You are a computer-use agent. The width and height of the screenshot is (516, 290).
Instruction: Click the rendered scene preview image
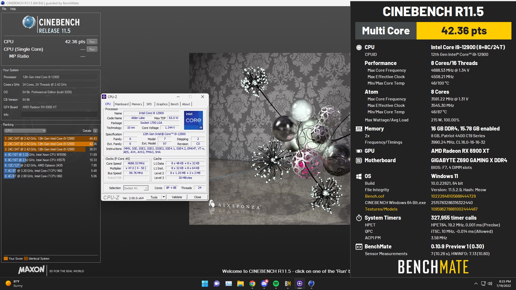(x=270, y=139)
